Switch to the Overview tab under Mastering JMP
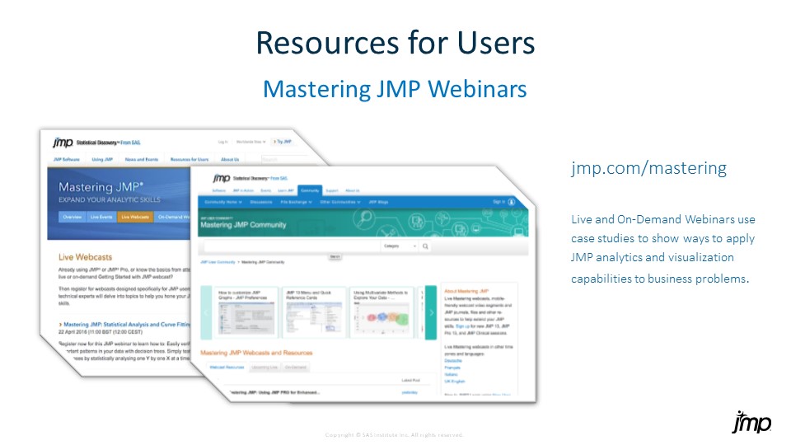This screenshot has height=445, width=791. pos(73,217)
